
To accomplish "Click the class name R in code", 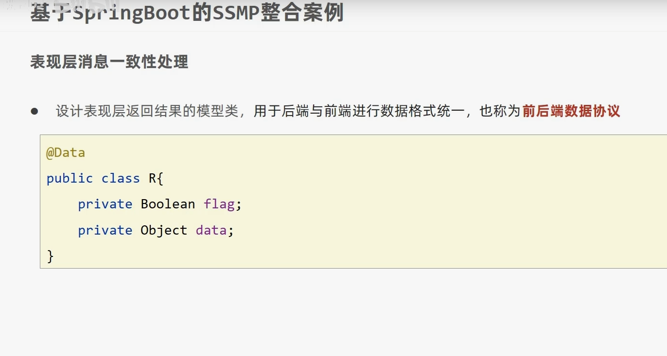I will [152, 178].
